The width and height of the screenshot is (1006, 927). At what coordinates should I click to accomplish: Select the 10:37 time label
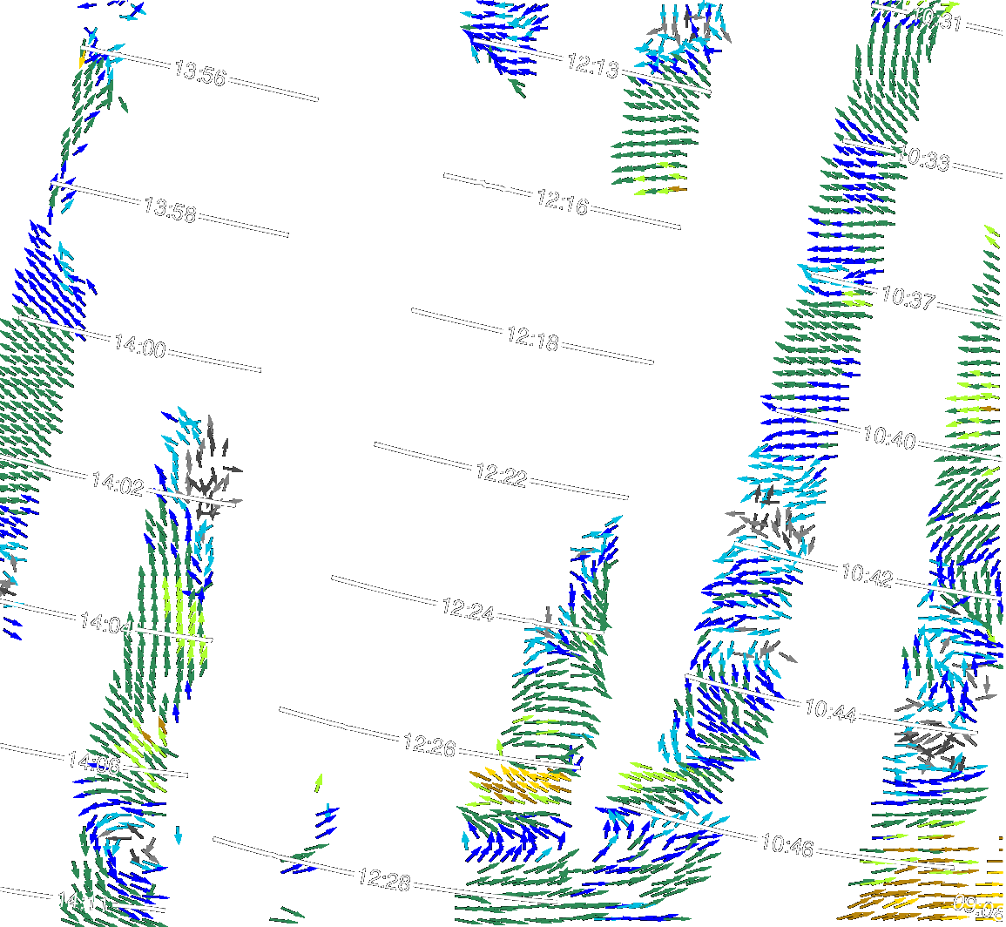pyautogui.click(x=908, y=297)
